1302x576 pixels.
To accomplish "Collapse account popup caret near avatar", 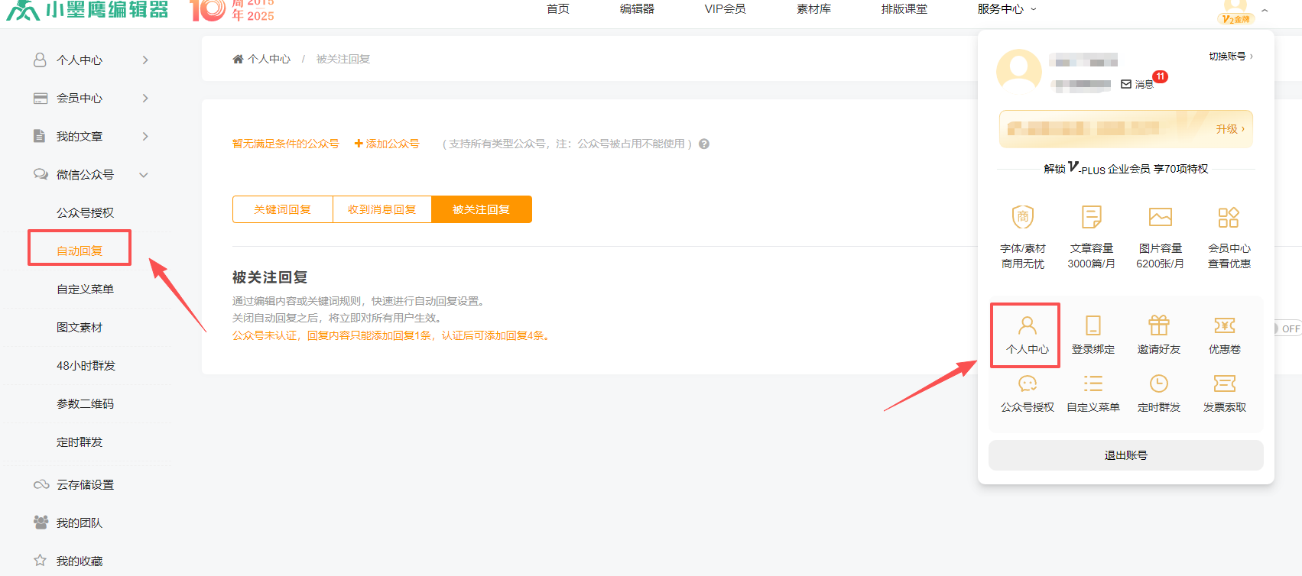I will point(1265,11).
